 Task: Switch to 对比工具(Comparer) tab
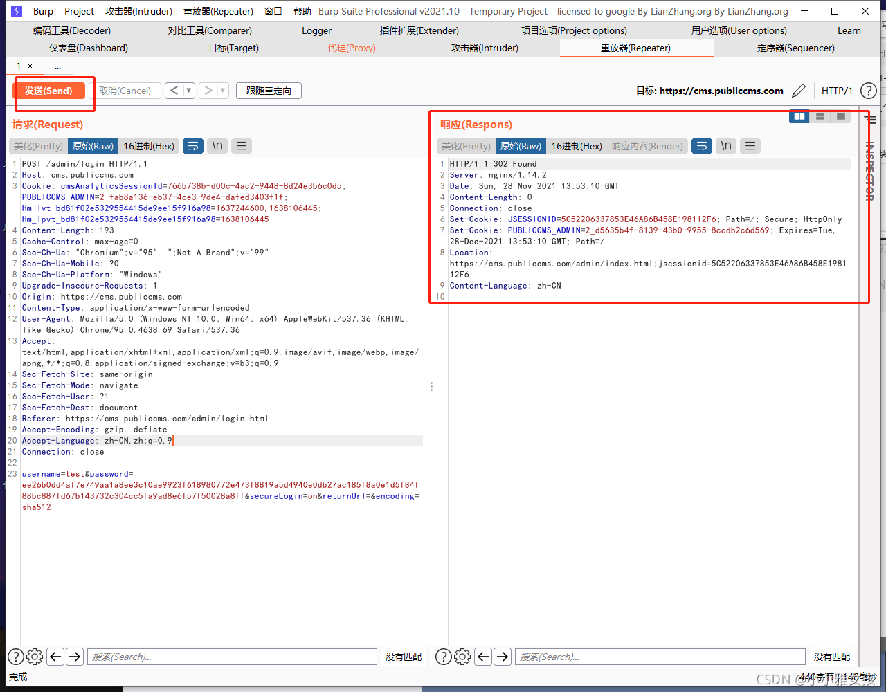click(210, 30)
